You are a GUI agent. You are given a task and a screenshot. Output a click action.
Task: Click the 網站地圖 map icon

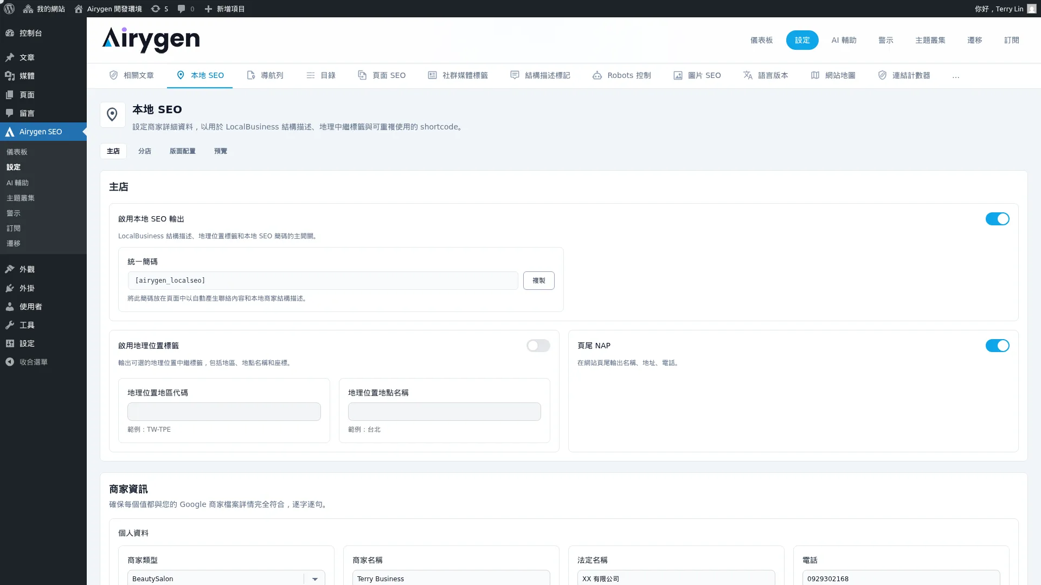click(x=815, y=75)
